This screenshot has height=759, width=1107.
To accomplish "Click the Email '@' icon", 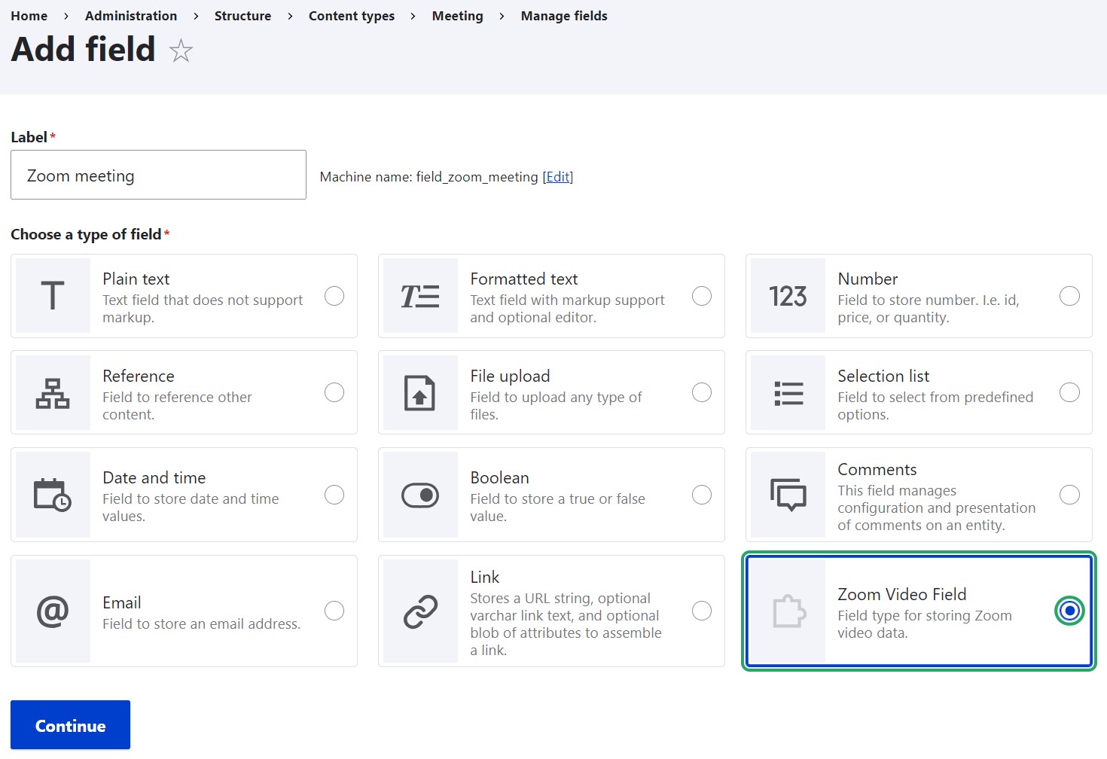I will (53, 611).
